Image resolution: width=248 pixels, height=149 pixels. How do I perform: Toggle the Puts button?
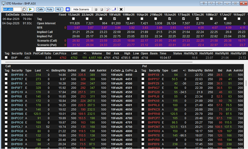[49, 9]
